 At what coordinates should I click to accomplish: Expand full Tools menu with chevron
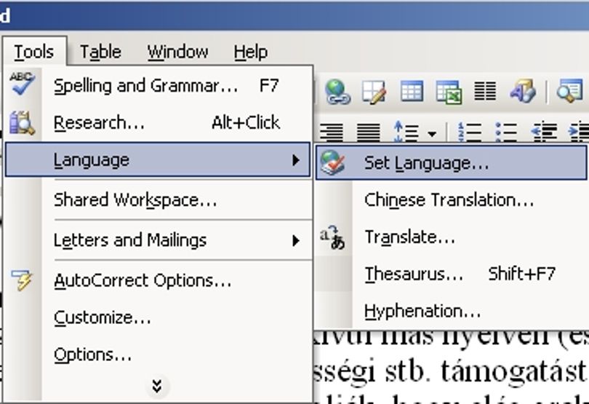157,386
